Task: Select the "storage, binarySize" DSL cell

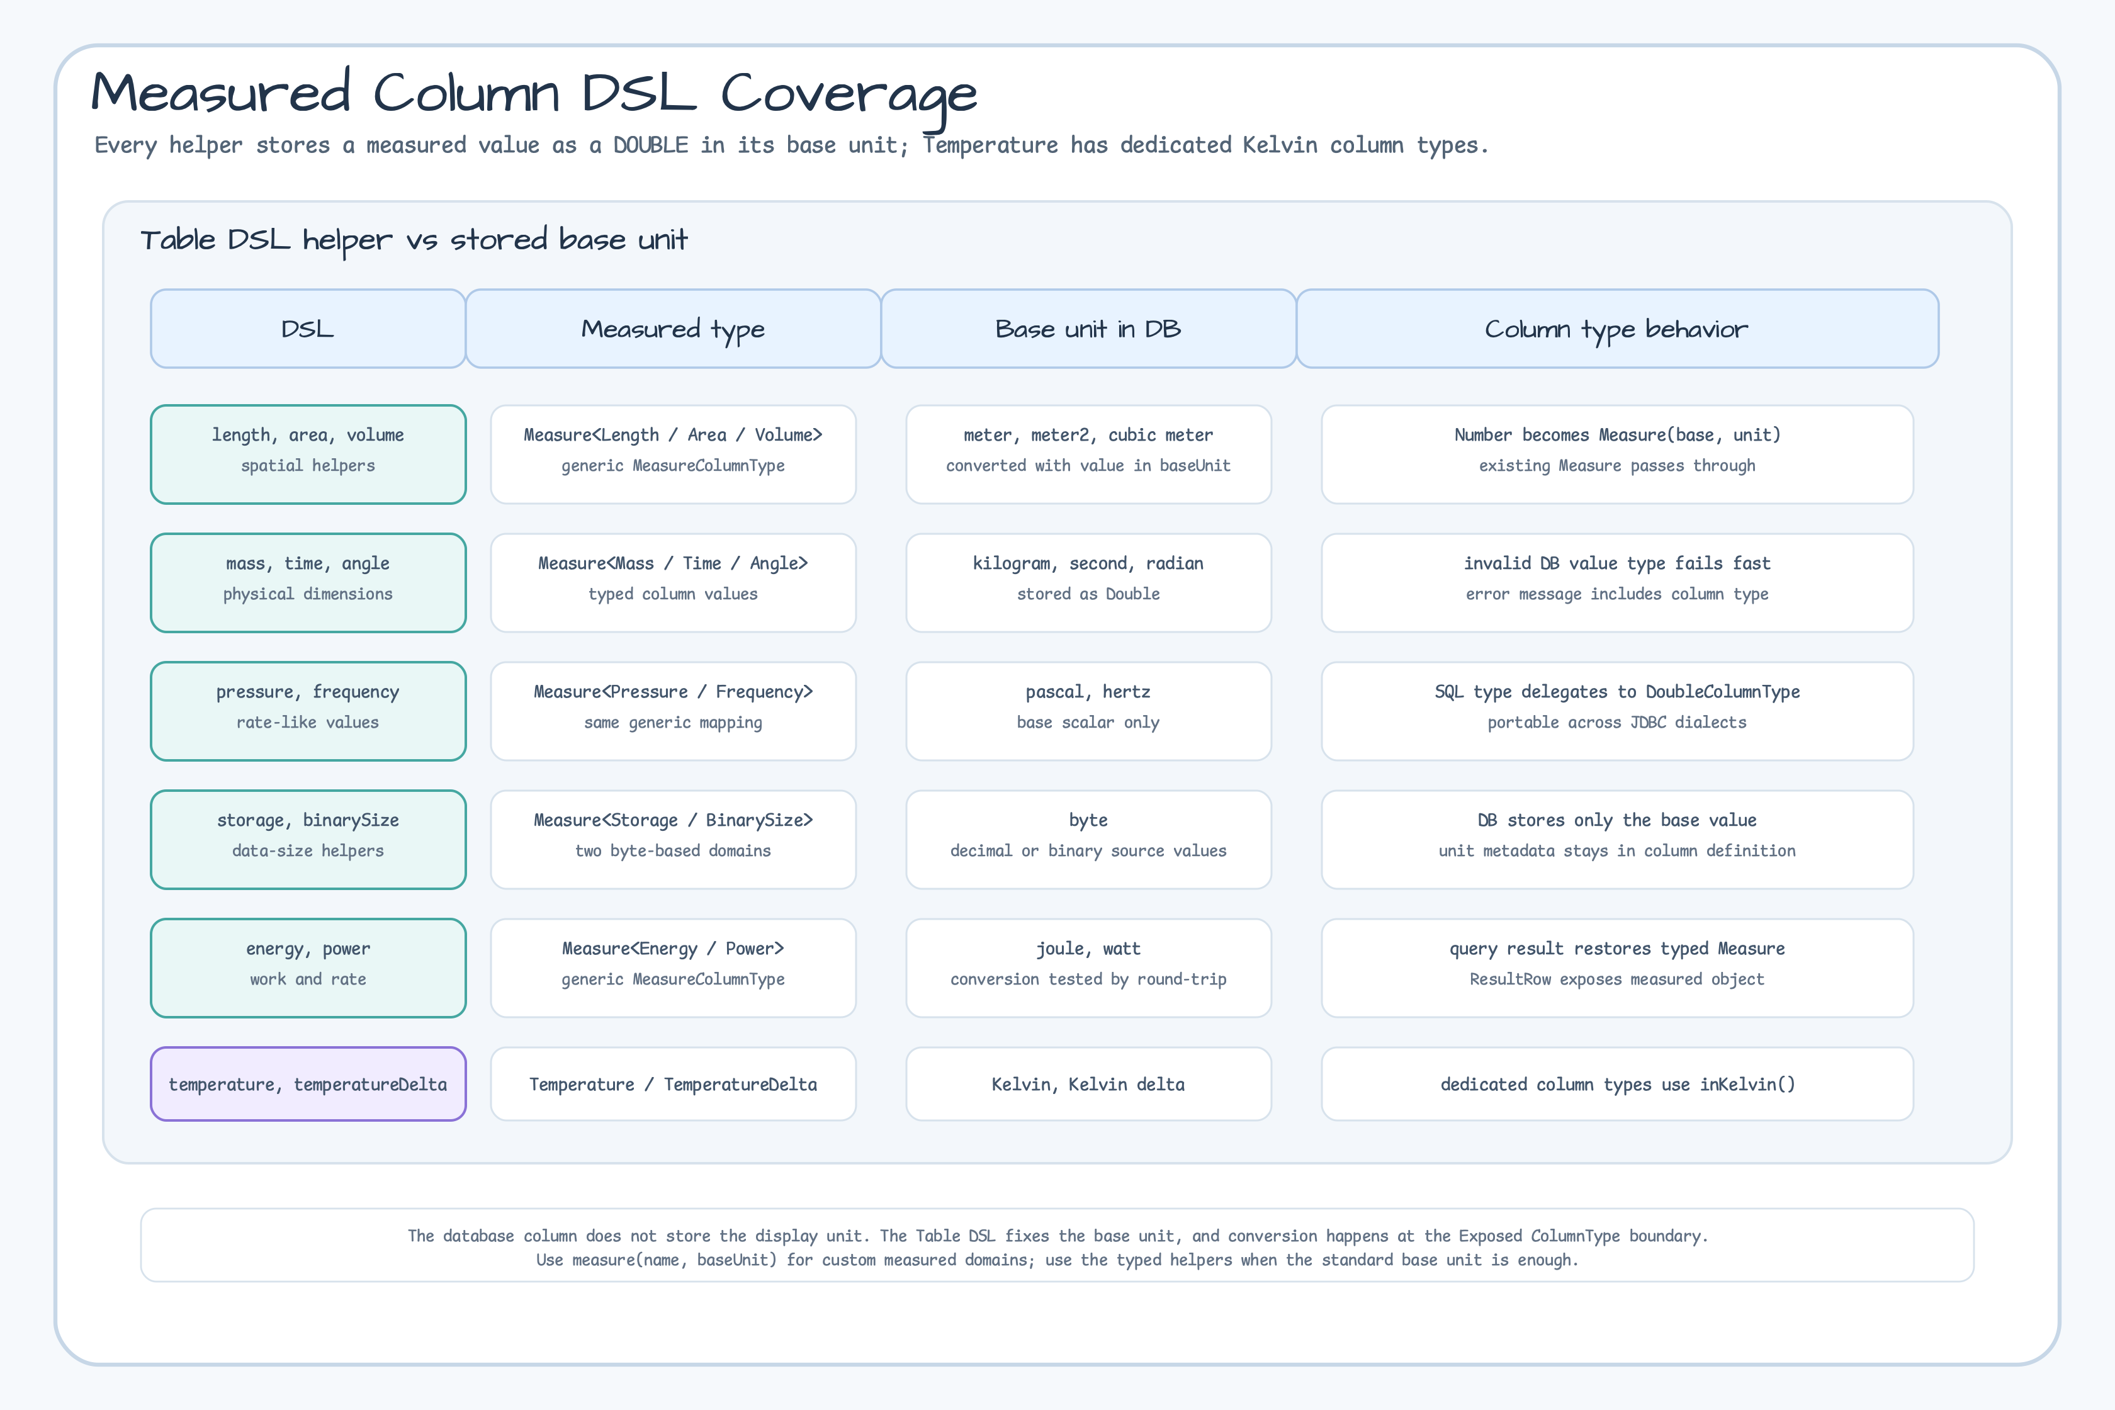Action: (308, 840)
